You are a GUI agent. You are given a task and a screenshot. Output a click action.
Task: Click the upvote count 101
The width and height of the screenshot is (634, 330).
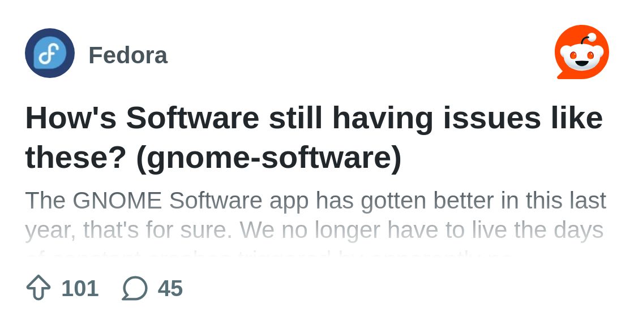[80, 288]
